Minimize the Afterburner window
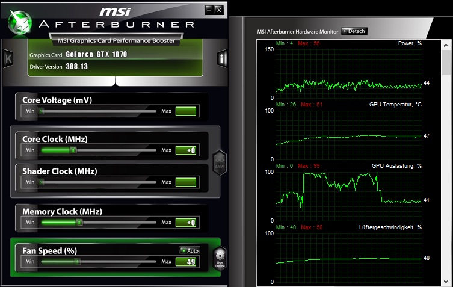453x287 pixels. pyautogui.click(x=209, y=10)
